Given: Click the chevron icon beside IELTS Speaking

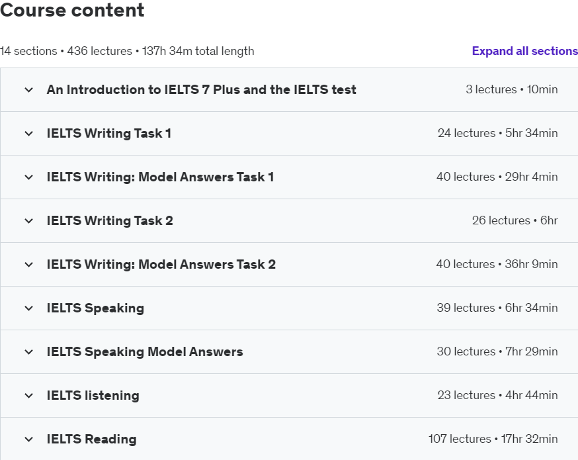Looking at the screenshot, I should [x=28, y=308].
